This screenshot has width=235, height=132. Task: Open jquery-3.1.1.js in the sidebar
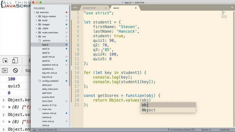coord(49,105)
